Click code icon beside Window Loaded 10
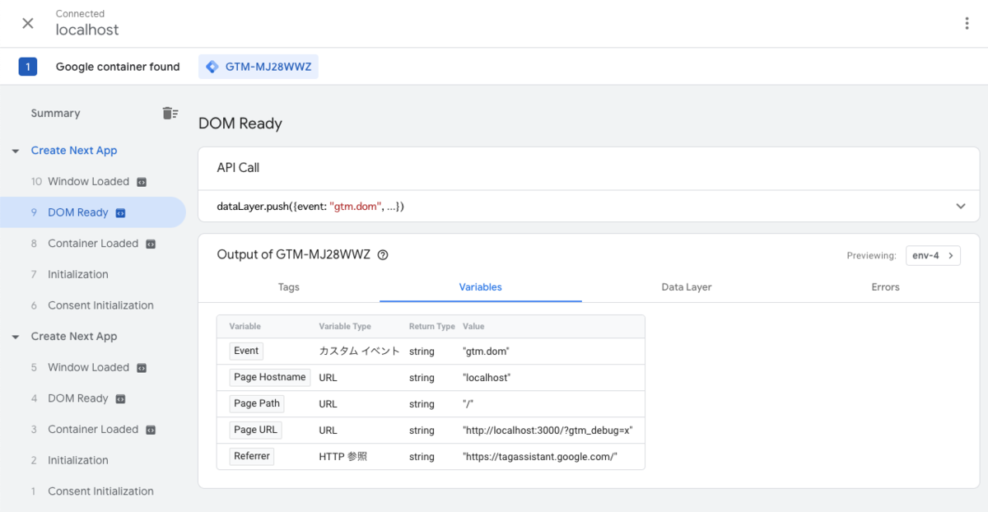 (142, 182)
